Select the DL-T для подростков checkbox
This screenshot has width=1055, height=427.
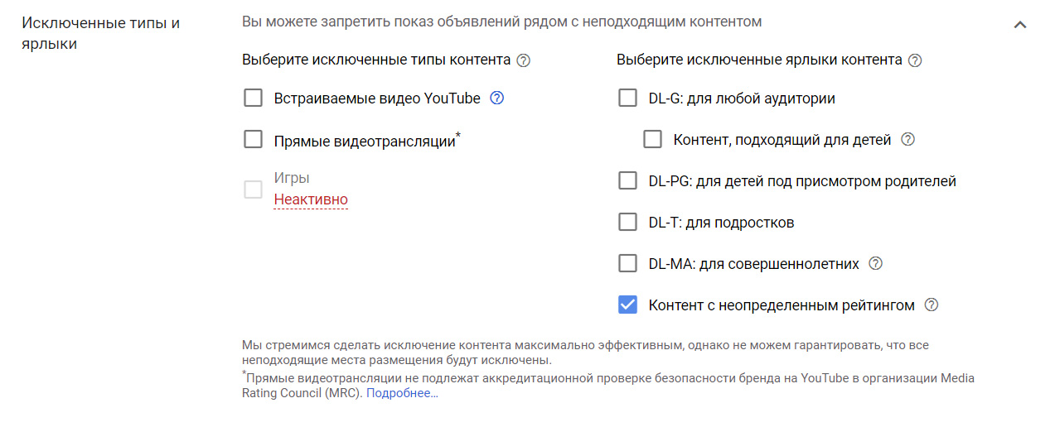pos(627,223)
